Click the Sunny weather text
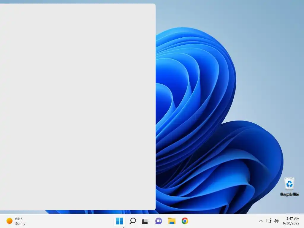The height and width of the screenshot is (228, 304). click(x=20, y=224)
